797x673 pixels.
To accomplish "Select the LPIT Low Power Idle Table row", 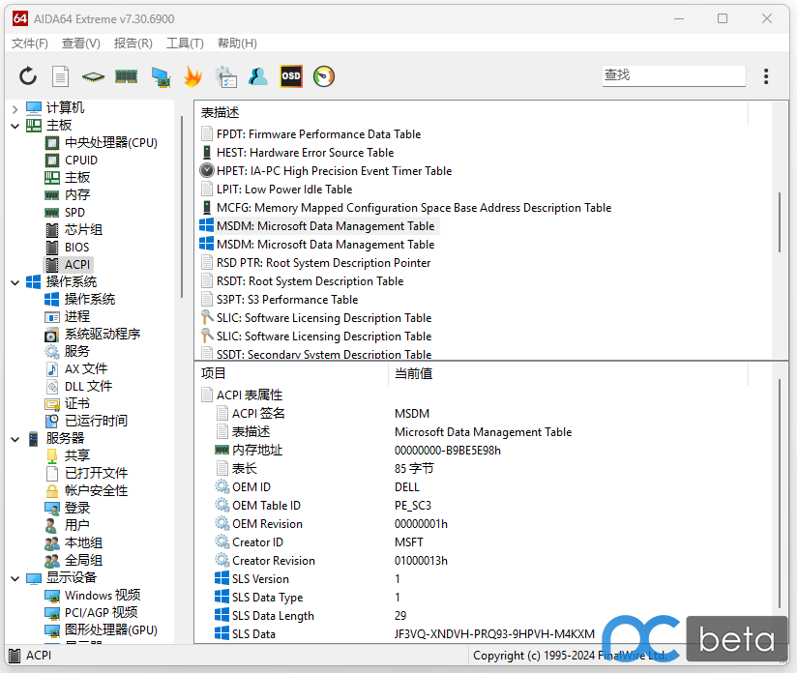I will [x=277, y=190].
